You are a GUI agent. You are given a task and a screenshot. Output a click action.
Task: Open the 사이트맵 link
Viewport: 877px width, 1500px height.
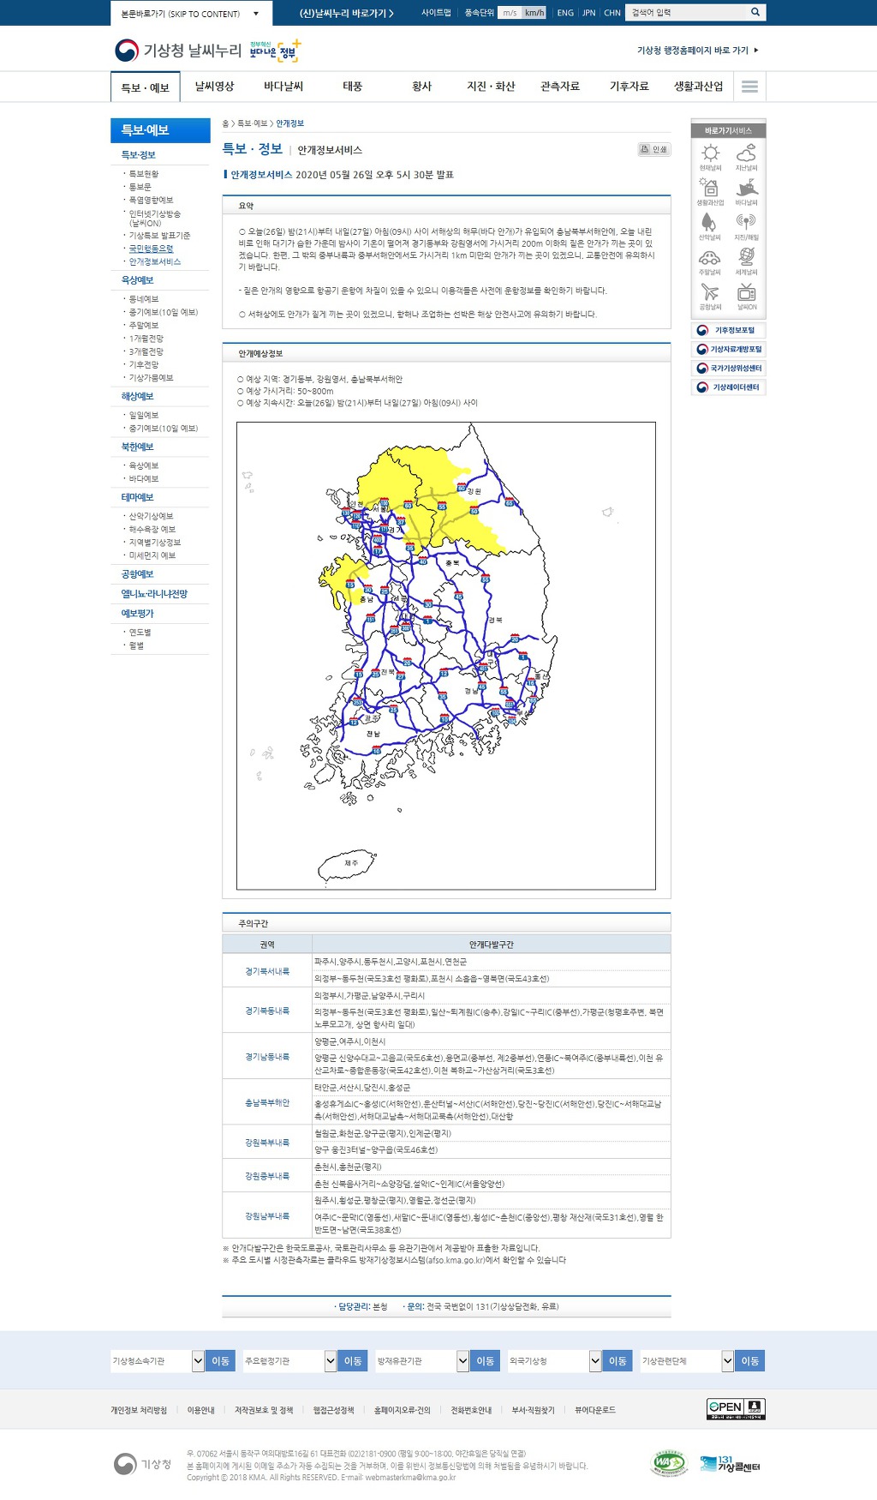(436, 13)
